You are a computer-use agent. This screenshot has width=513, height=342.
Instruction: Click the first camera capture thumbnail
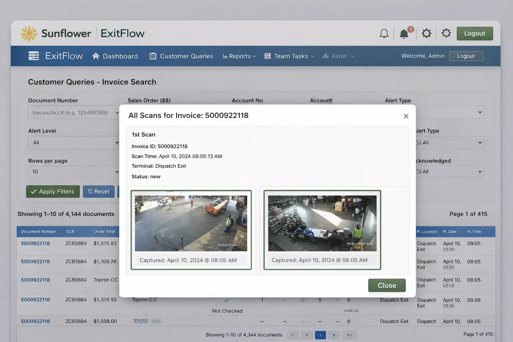191,222
